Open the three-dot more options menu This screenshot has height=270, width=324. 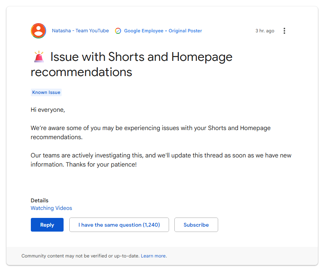tap(284, 31)
